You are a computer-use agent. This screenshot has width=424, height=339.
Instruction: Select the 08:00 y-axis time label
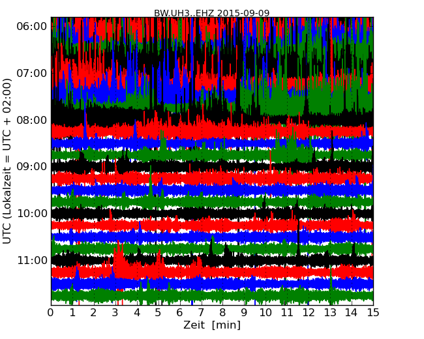click(32, 120)
